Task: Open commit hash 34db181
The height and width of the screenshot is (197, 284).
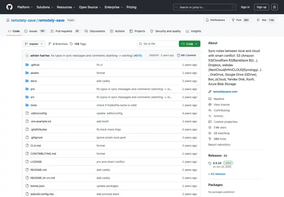Action: pyautogui.click(x=154, y=55)
